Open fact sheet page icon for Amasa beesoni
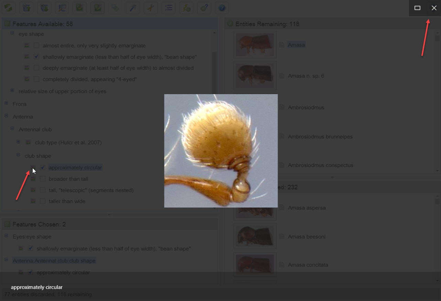 tap(282, 236)
